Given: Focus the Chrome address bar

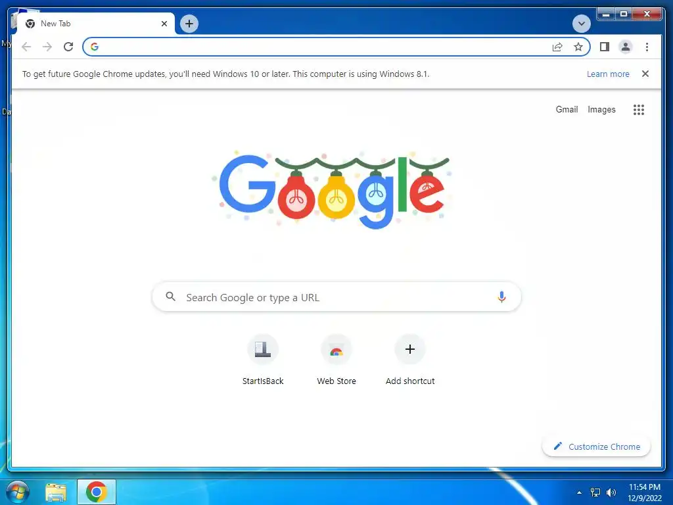Looking at the screenshot, I should (336, 47).
